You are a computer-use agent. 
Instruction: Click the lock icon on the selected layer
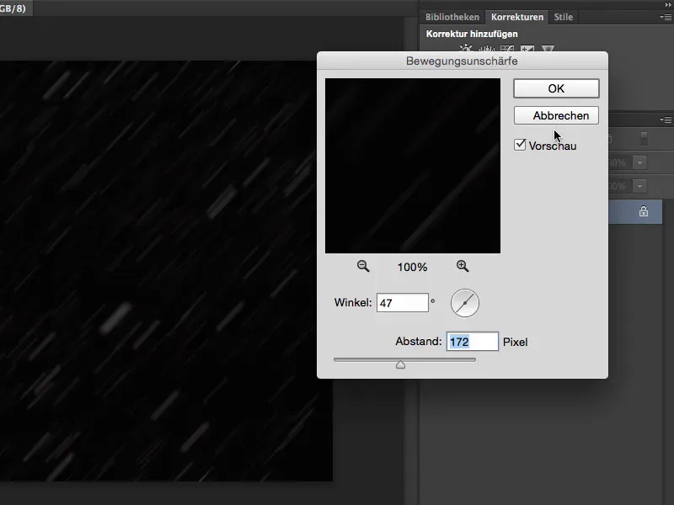644,211
